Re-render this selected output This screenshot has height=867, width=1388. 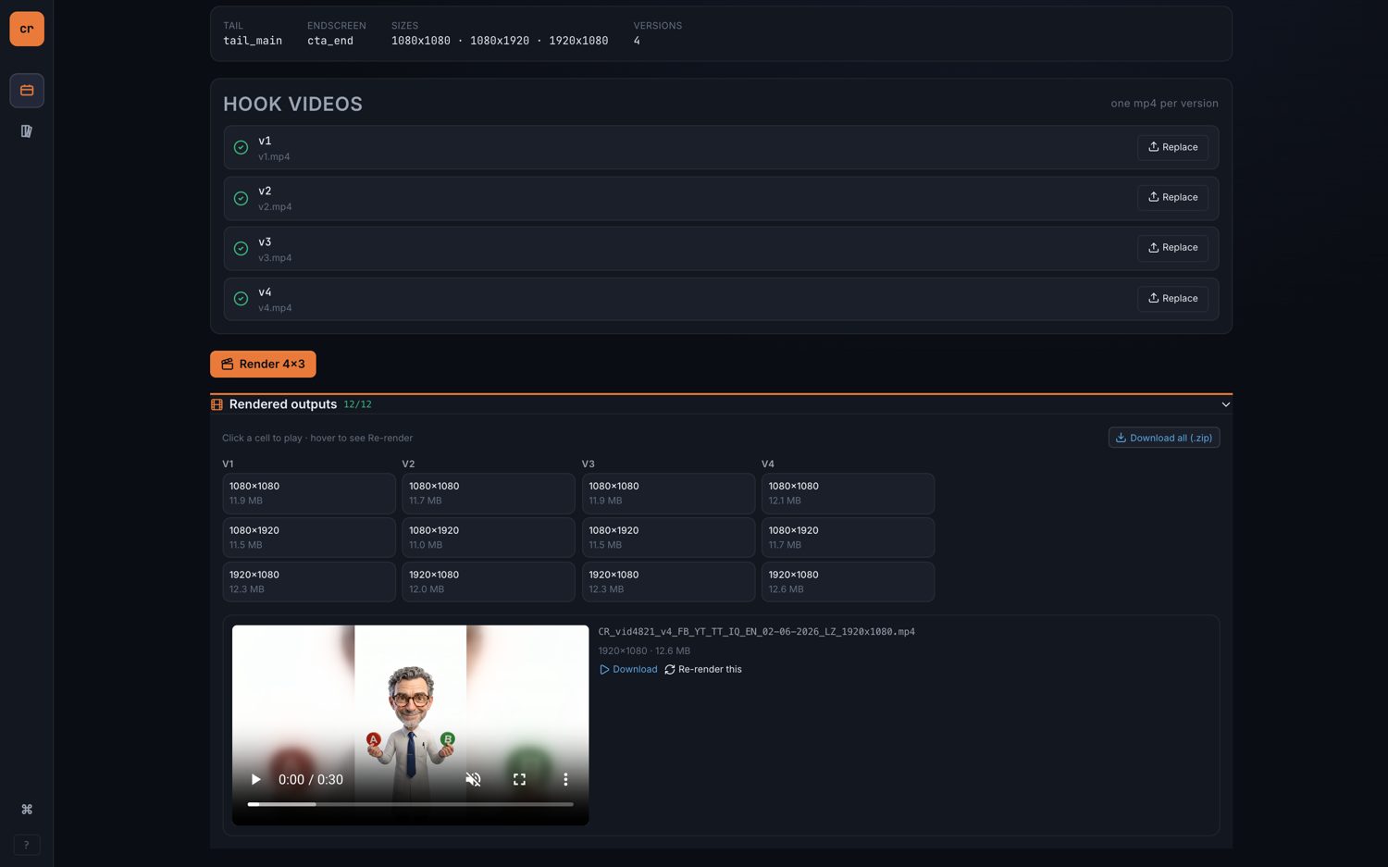[x=702, y=669]
